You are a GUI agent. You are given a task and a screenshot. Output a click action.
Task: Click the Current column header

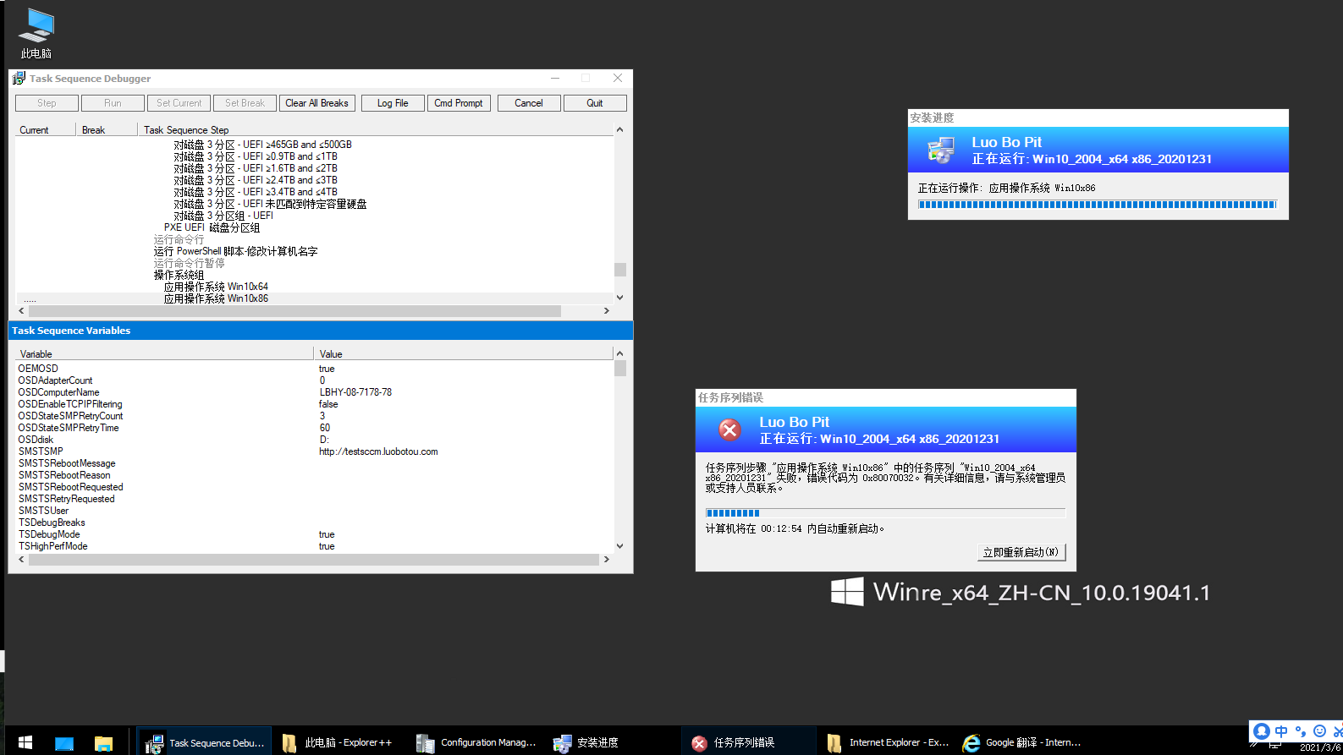pyautogui.click(x=46, y=130)
